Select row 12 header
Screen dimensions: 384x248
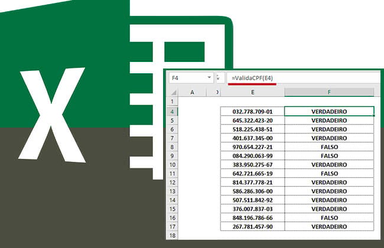(172, 182)
